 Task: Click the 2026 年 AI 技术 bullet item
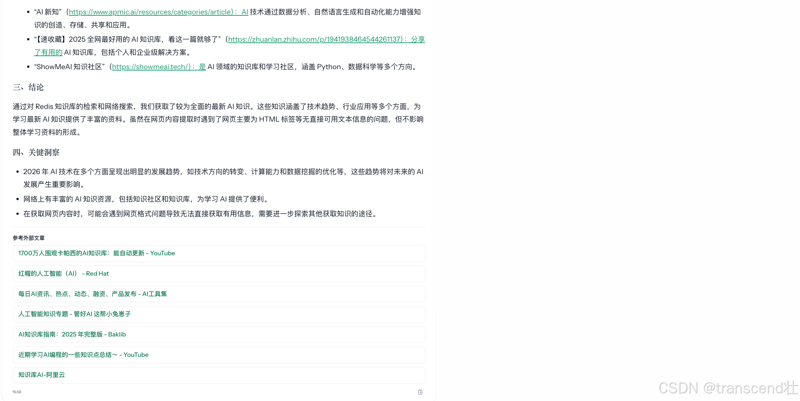pyautogui.click(x=223, y=172)
